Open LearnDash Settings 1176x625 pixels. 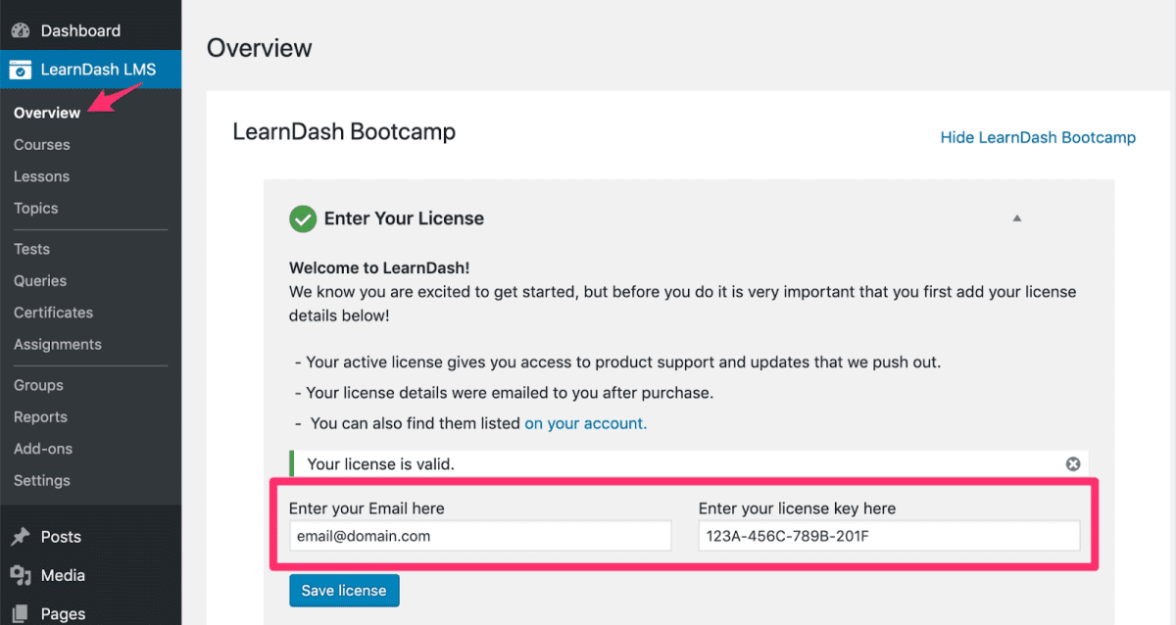coord(41,480)
